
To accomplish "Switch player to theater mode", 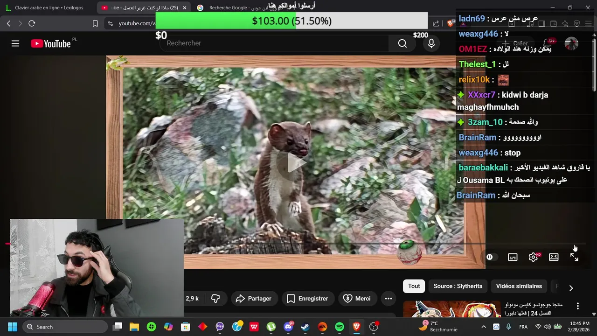I will pos(554,257).
